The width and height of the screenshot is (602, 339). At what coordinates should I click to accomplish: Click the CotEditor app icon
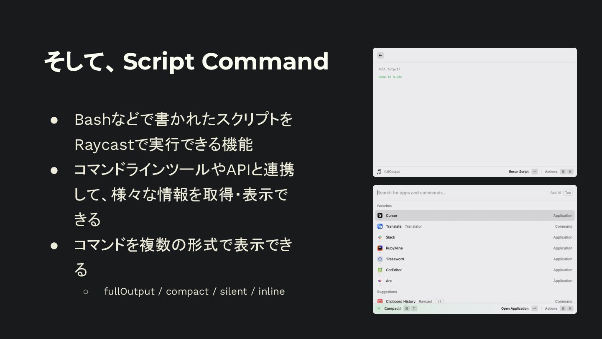pyautogui.click(x=380, y=270)
